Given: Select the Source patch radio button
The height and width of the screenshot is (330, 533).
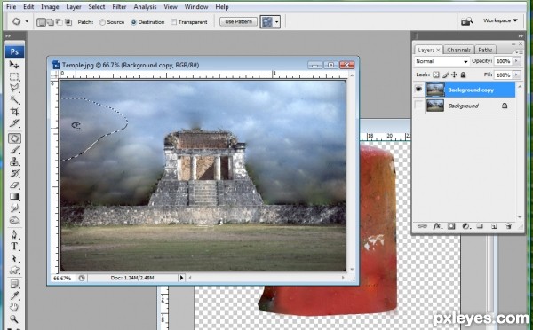Looking at the screenshot, I should [102, 22].
